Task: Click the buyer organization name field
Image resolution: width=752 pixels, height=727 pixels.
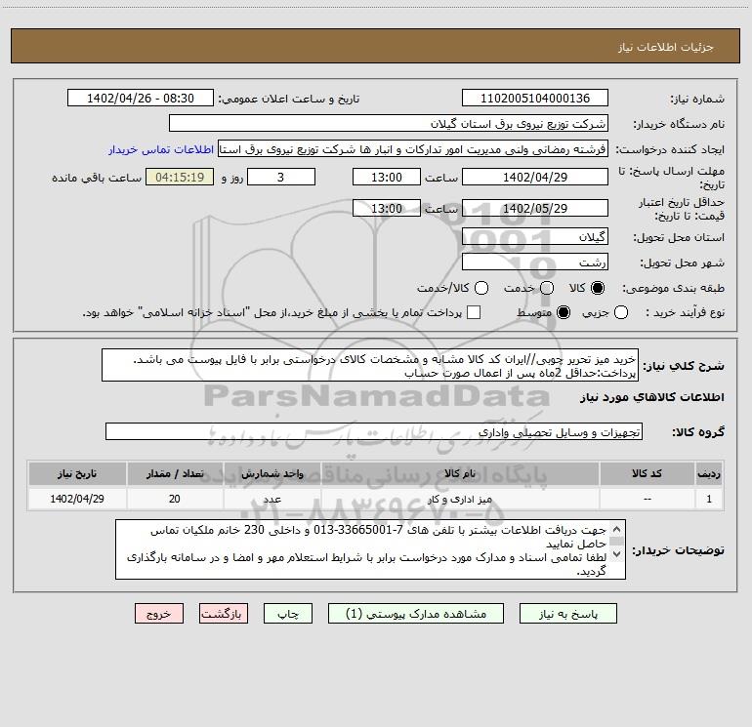Action: coord(389,124)
